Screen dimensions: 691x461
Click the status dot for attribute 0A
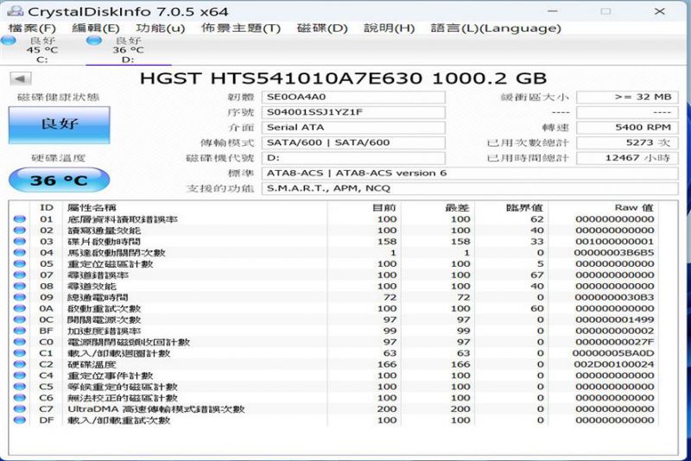tap(19, 308)
